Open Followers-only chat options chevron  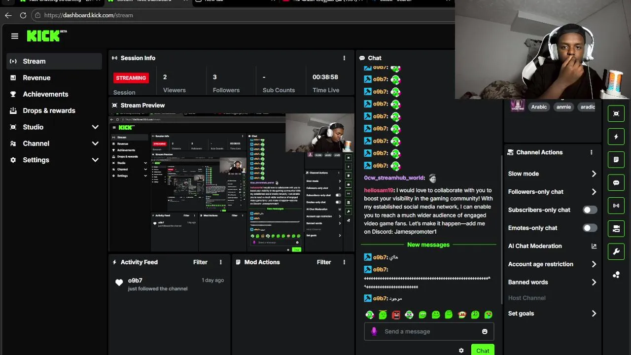point(594,192)
